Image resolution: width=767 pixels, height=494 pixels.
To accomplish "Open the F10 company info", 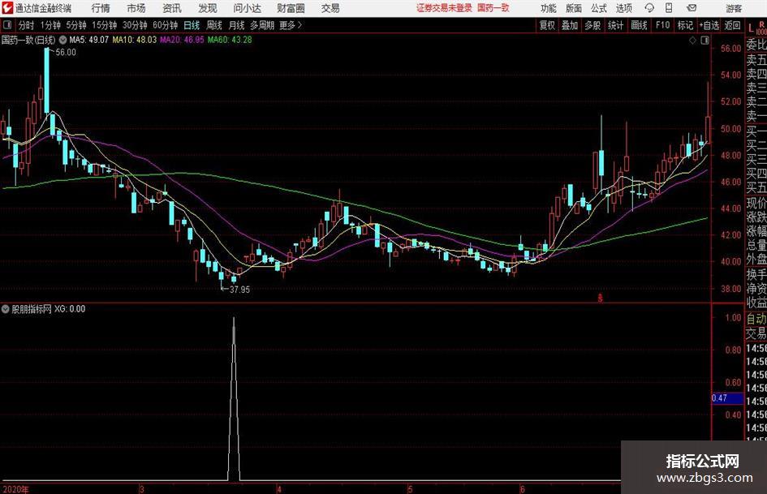I will [662, 25].
